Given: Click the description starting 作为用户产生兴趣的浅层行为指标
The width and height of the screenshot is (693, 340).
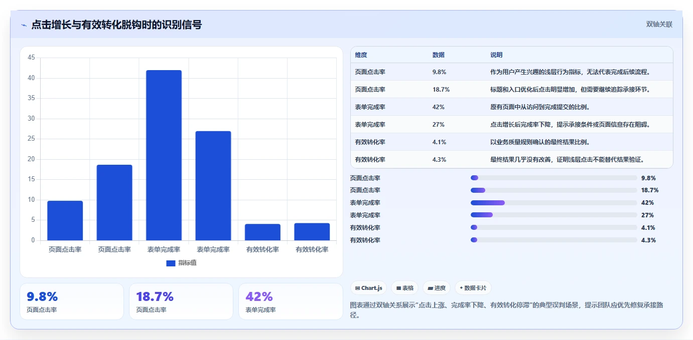Looking at the screenshot, I should tap(571, 72).
